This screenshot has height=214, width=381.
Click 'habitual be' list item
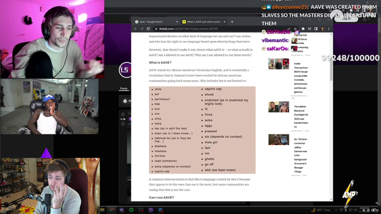tap(173, 140)
